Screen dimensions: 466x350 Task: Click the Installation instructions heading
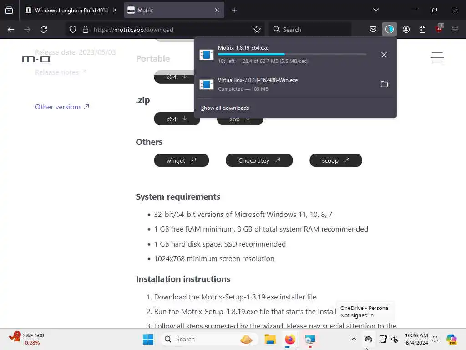click(x=183, y=279)
